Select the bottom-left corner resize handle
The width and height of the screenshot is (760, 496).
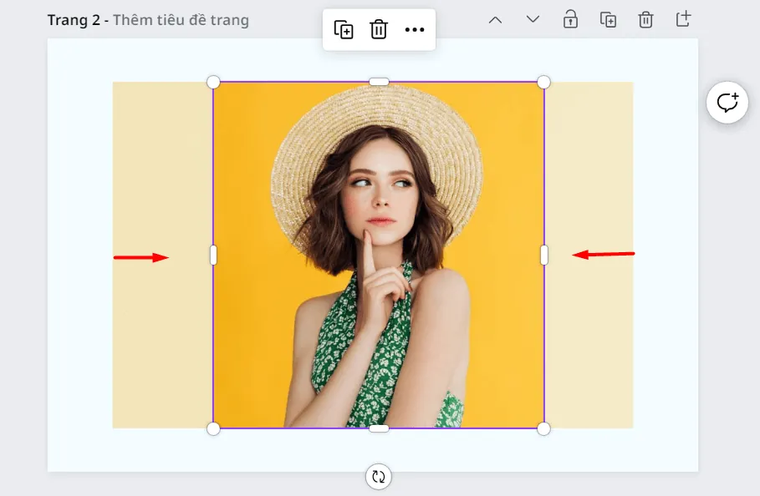coord(213,428)
